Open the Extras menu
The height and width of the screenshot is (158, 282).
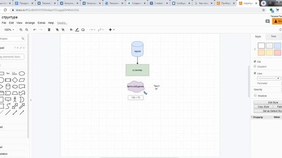41,23
